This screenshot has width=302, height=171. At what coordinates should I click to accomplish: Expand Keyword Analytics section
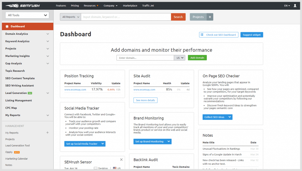pos(47,41)
